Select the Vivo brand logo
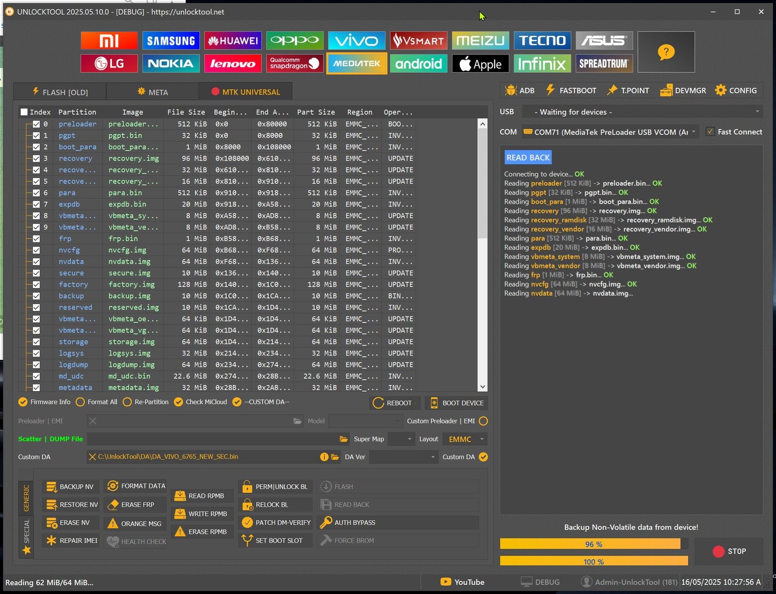This screenshot has width=776, height=594. 356,41
